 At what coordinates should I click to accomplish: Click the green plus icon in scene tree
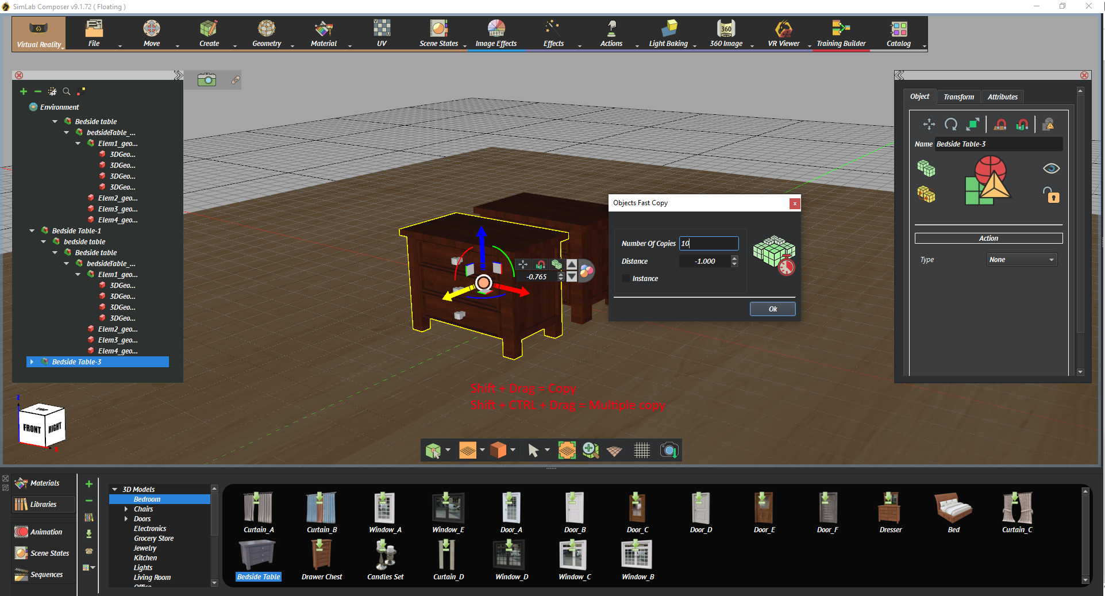point(24,91)
